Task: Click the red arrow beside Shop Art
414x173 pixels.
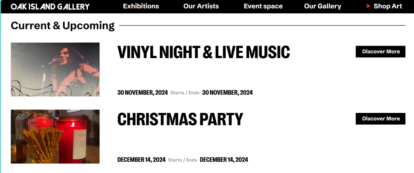Action: 368,6
